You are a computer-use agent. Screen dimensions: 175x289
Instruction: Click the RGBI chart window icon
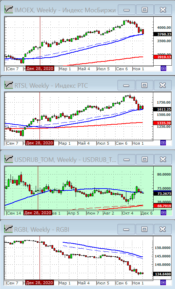pyautogui.click(x=9, y=229)
